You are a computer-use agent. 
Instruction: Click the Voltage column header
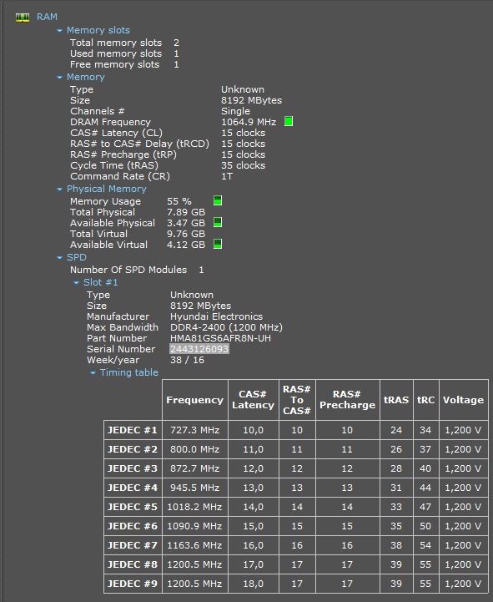tap(464, 400)
